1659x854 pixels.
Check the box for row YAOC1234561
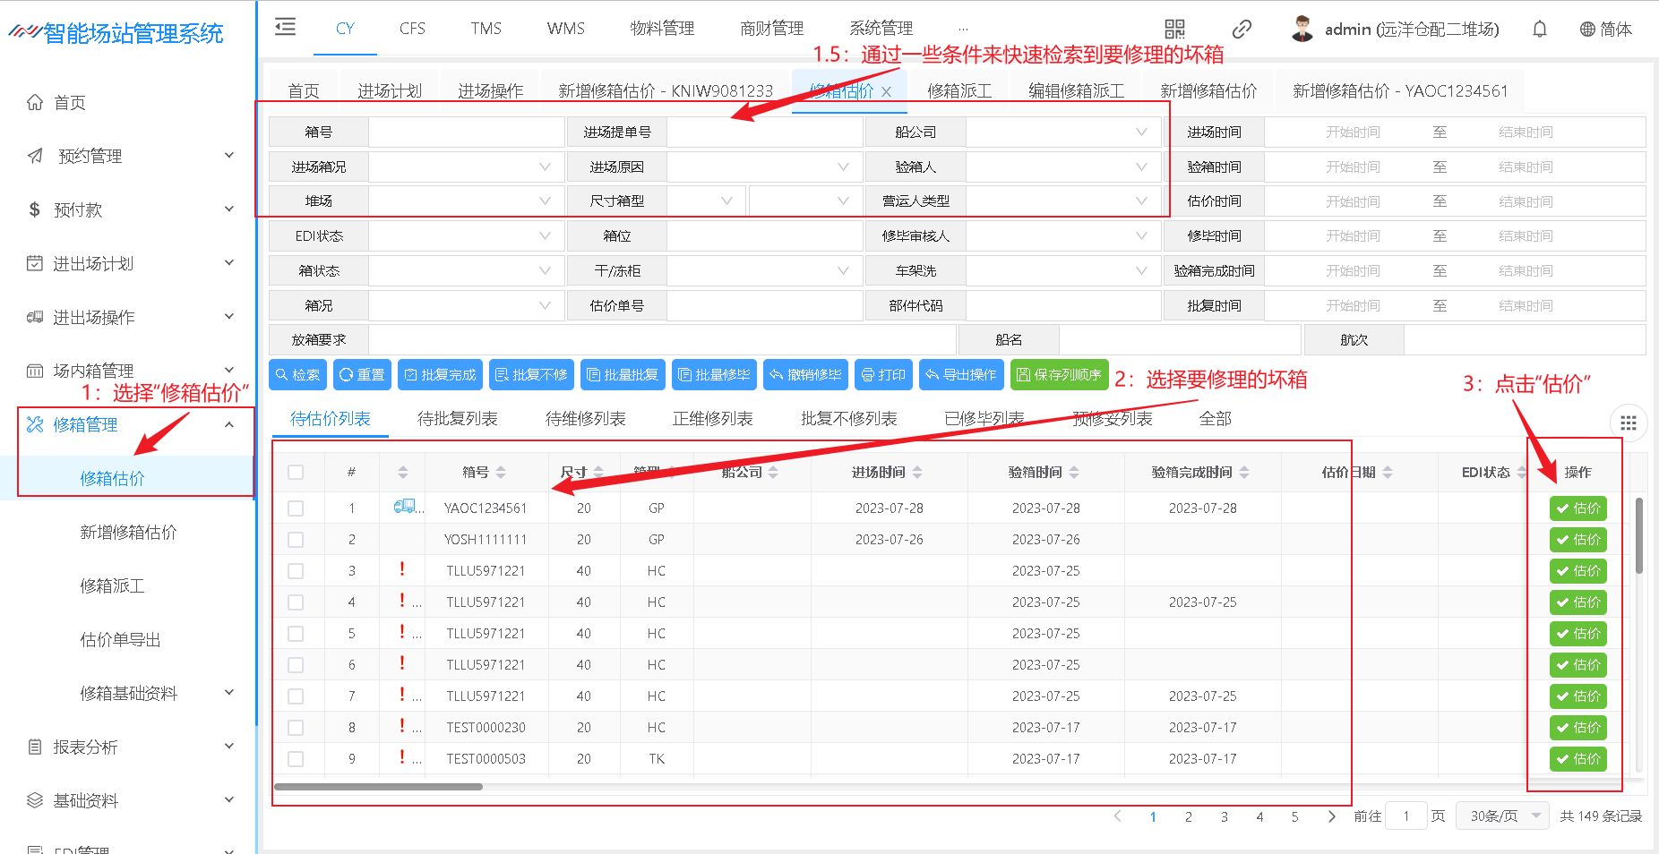pos(296,508)
